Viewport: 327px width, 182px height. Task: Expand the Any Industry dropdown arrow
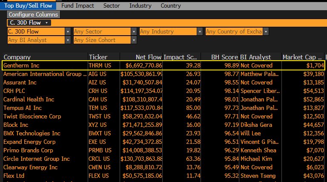point(200,31)
